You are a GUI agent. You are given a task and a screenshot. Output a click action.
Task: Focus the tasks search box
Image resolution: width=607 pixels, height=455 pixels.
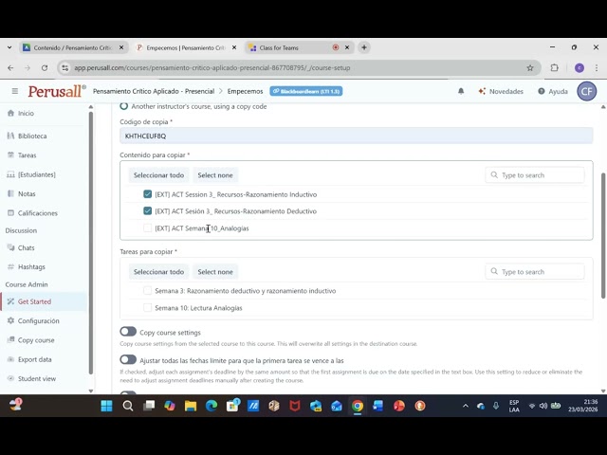coord(535,272)
